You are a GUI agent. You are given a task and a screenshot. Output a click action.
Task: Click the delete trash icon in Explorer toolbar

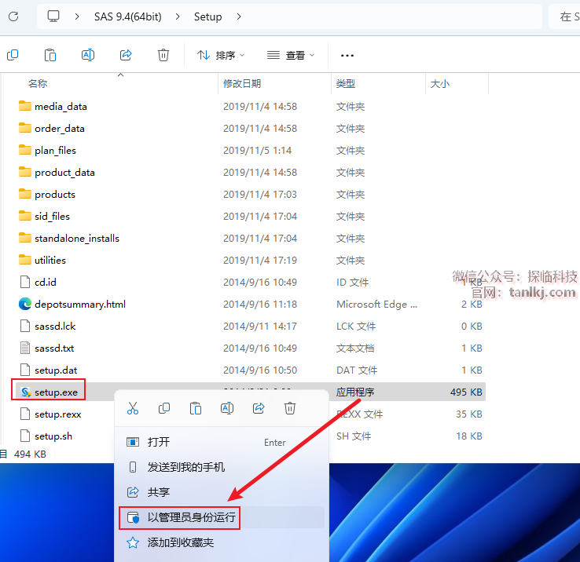click(x=163, y=55)
